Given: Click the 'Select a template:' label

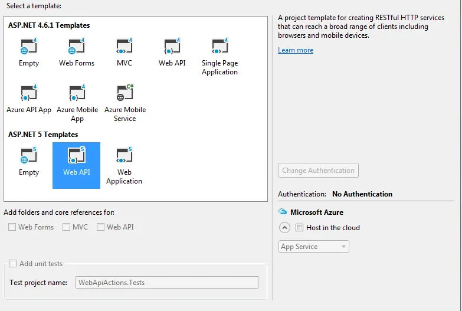Looking at the screenshot, I should 34,6.
